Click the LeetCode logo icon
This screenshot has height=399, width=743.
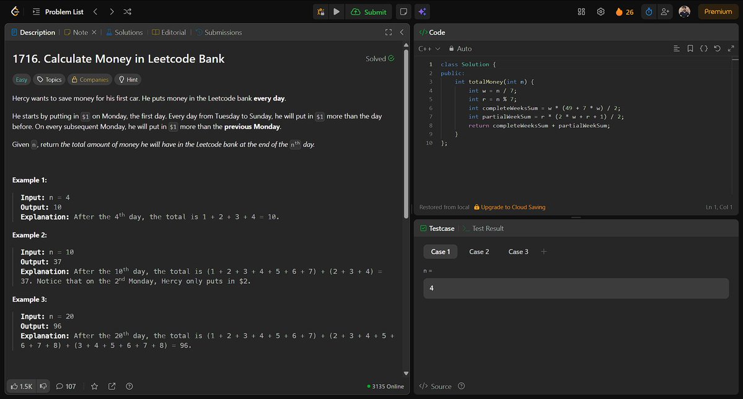[15, 11]
